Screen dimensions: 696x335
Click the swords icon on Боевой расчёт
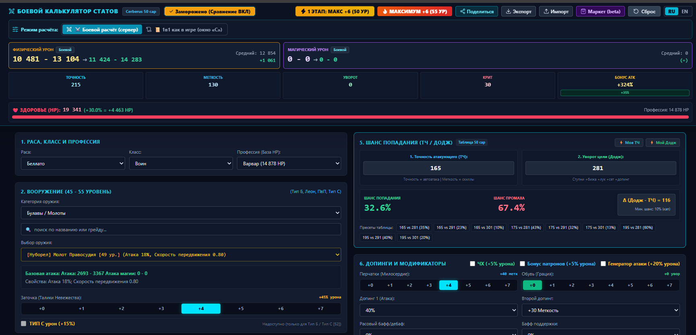(69, 29)
